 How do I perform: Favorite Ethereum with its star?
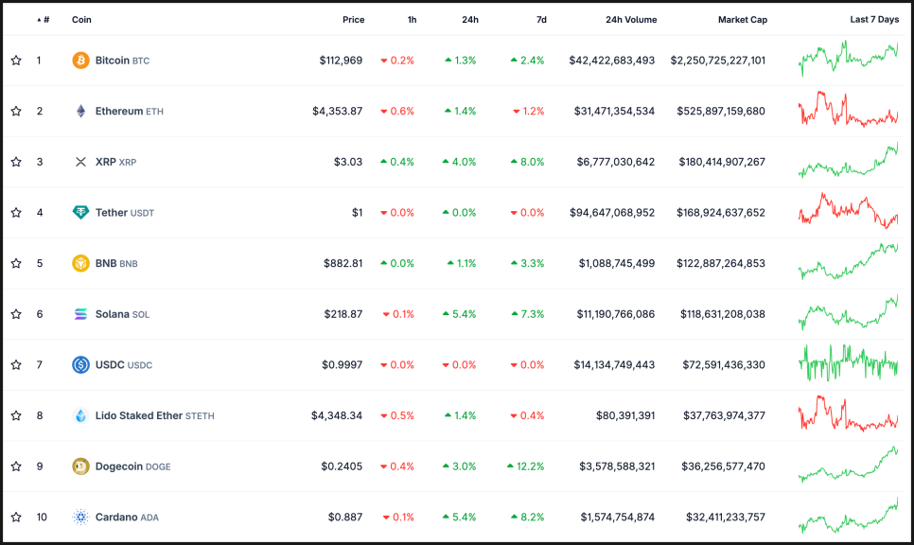16,111
